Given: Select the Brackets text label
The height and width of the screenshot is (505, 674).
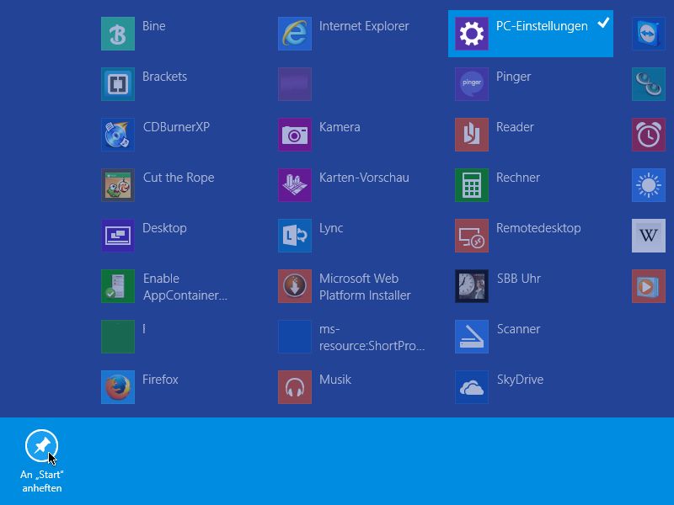Looking at the screenshot, I should click(x=164, y=77).
